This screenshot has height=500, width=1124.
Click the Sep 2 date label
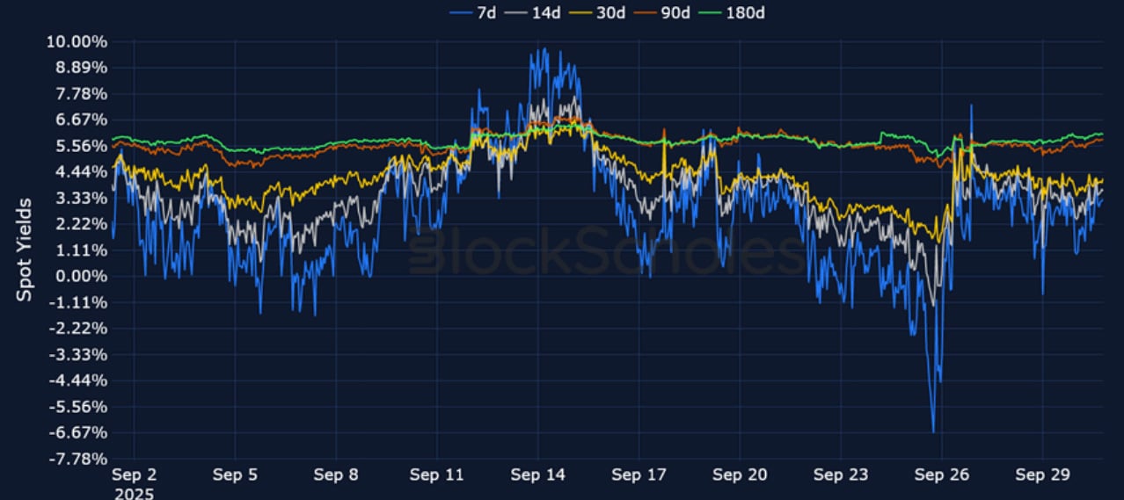pos(135,475)
